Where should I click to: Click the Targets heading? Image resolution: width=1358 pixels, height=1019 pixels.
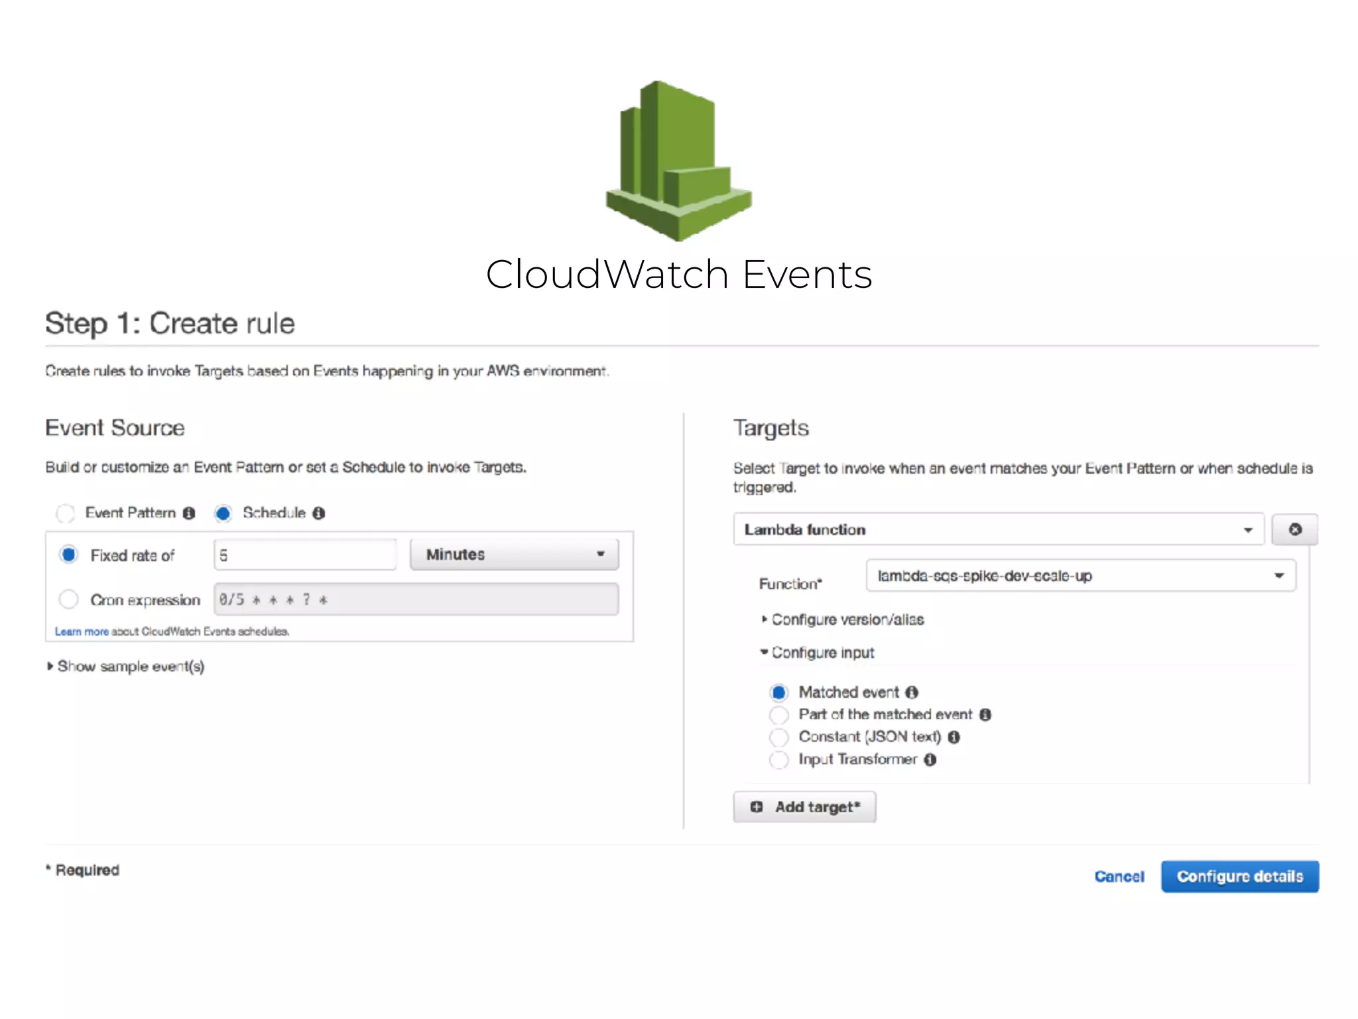coord(771,429)
